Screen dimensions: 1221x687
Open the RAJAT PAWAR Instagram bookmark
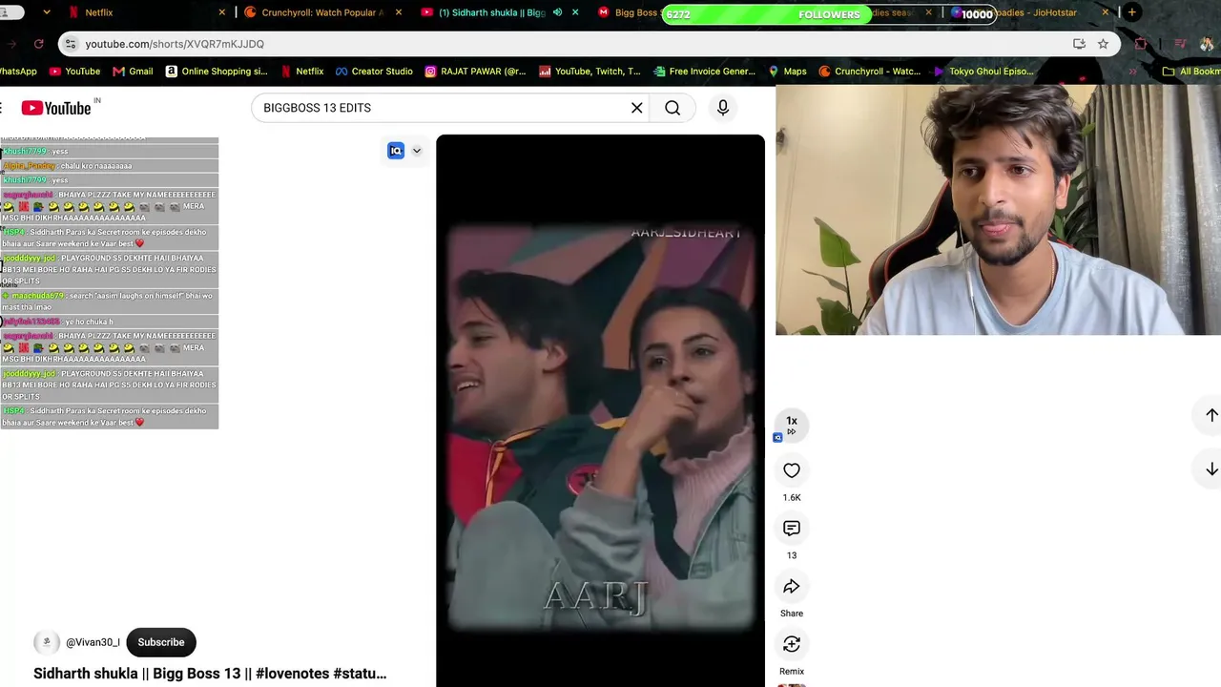(x=475, y=72)
